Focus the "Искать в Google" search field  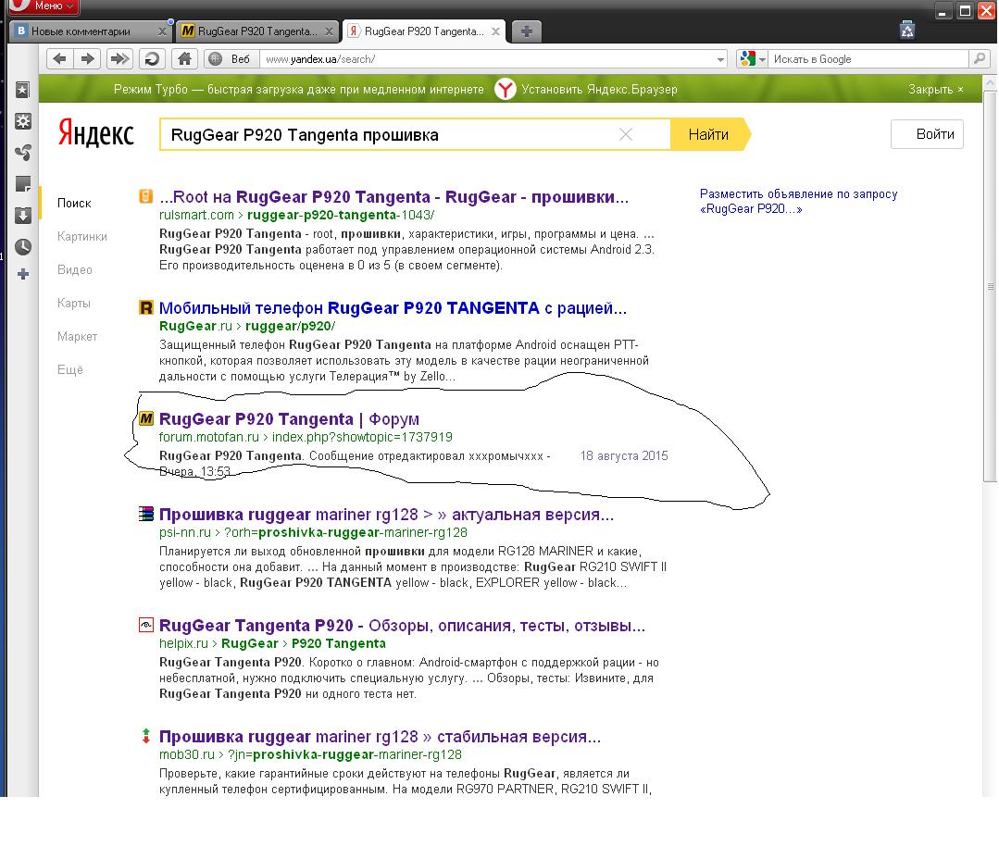click(869, 59)
